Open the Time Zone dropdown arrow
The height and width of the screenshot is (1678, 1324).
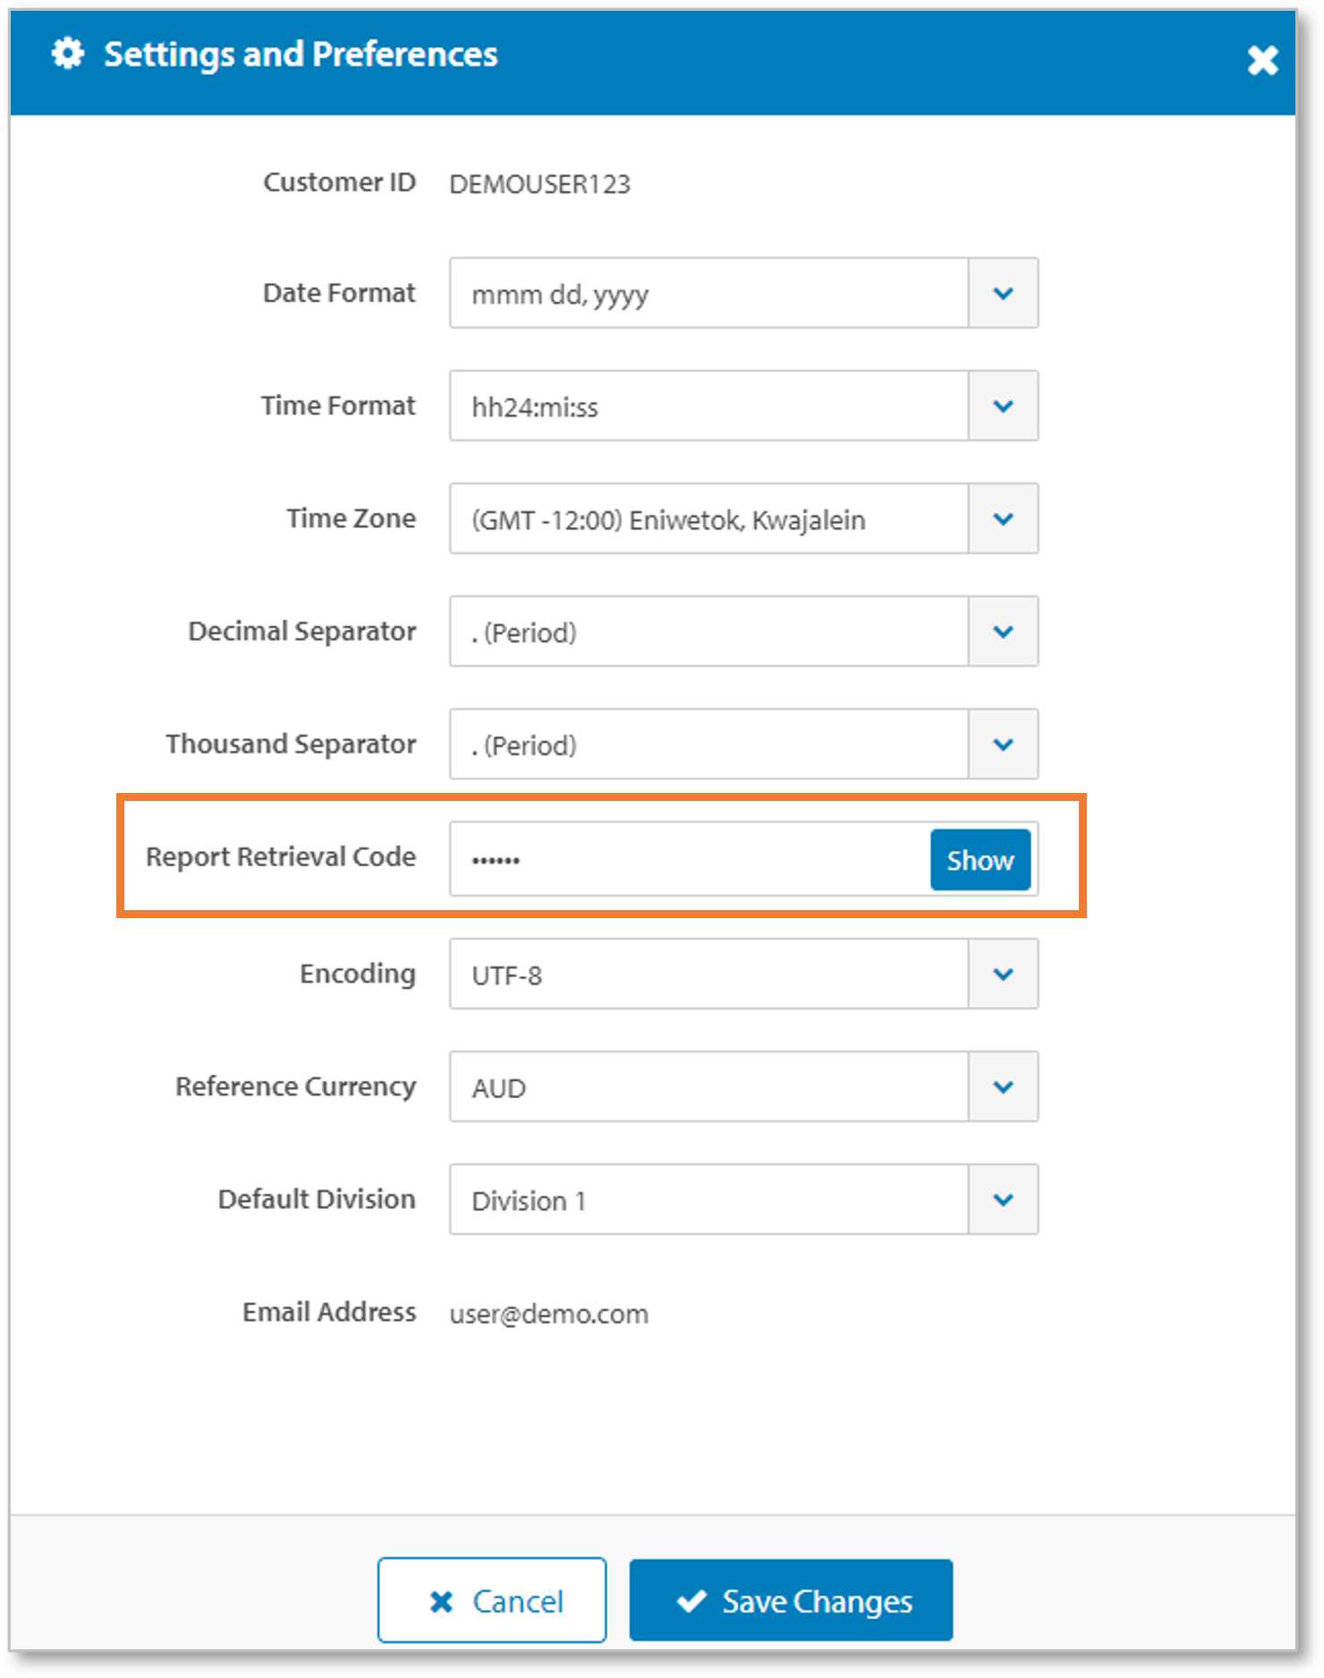1003,518
